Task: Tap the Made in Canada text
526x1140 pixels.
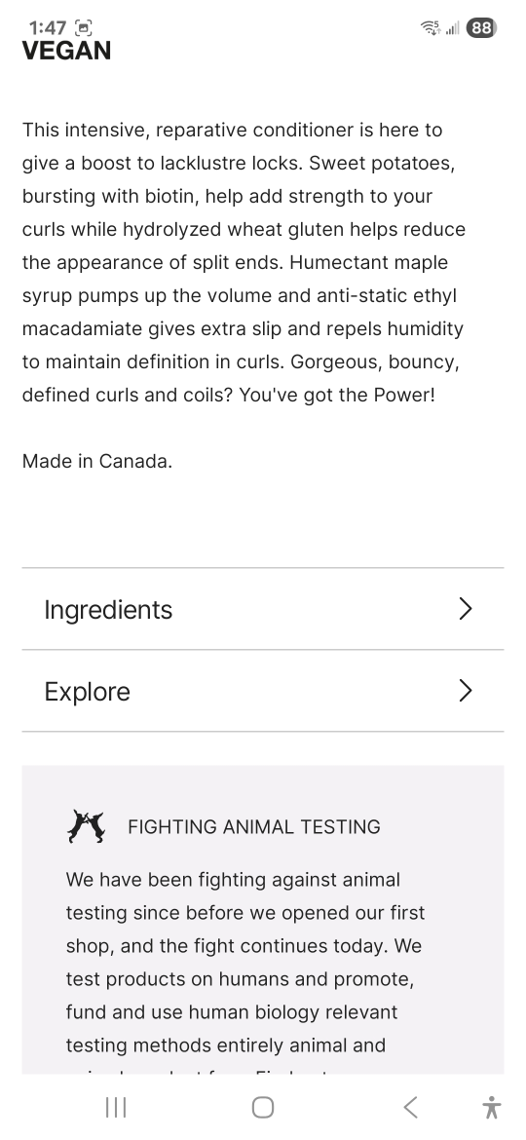Action: coord(97,461)
